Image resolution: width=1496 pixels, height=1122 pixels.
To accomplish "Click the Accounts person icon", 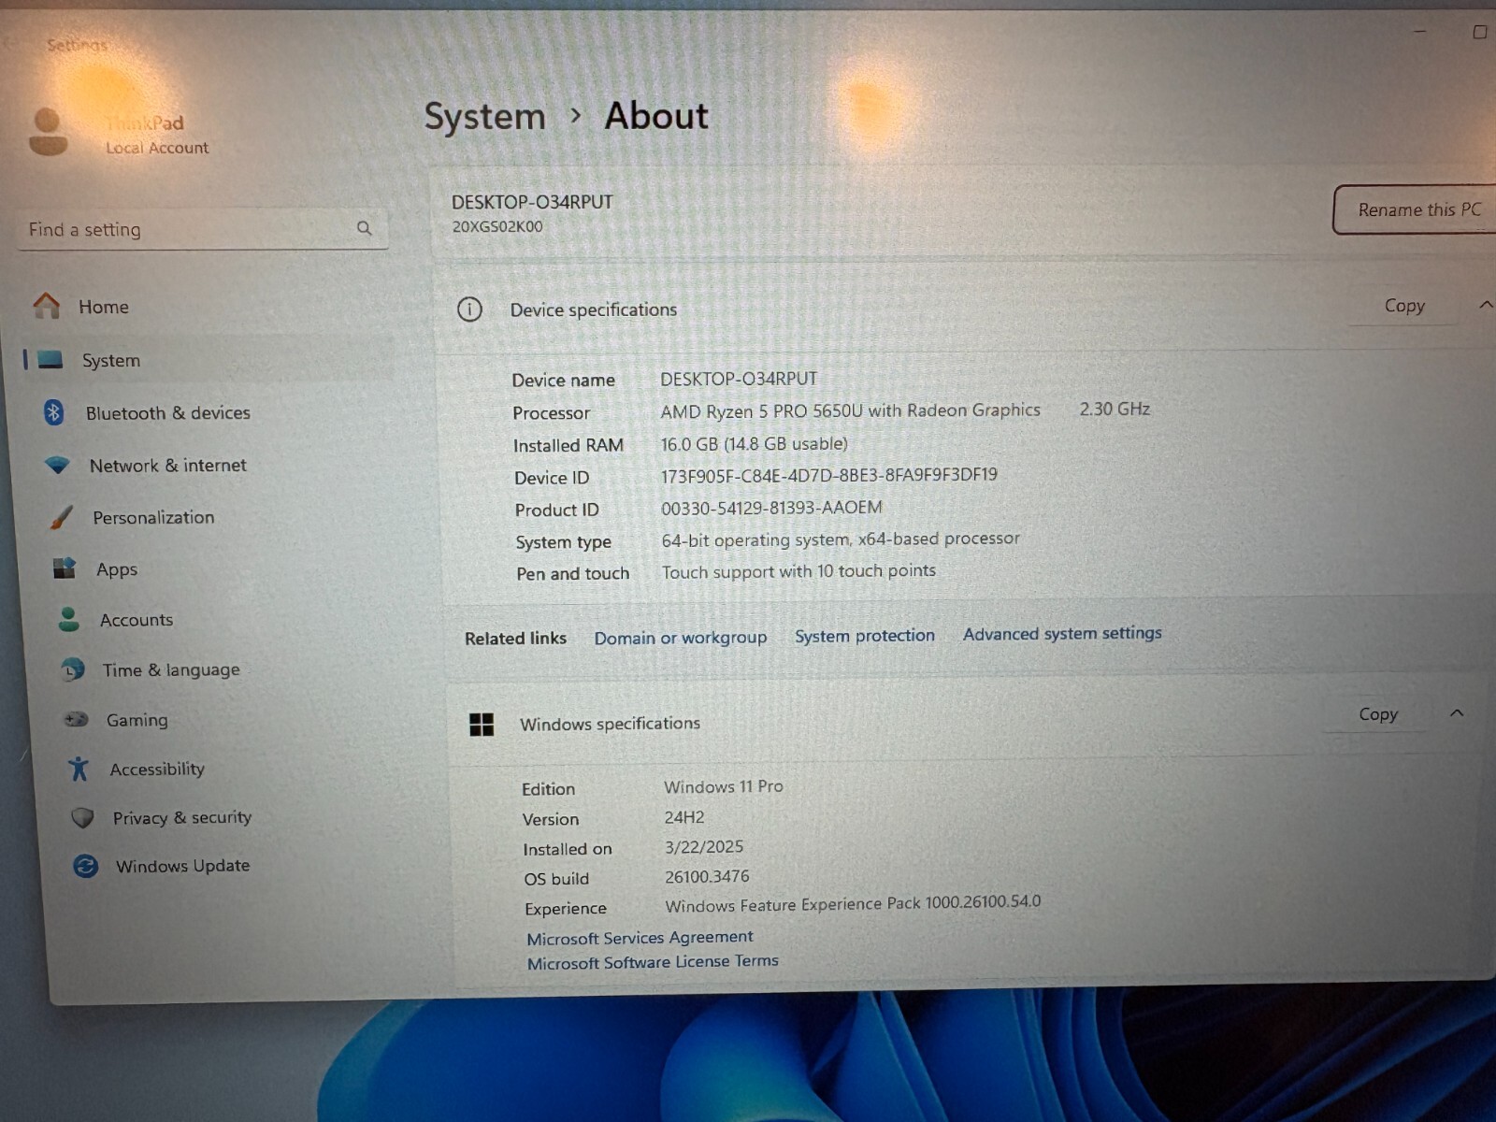I will pyautogui.click(x=68, y=619).
